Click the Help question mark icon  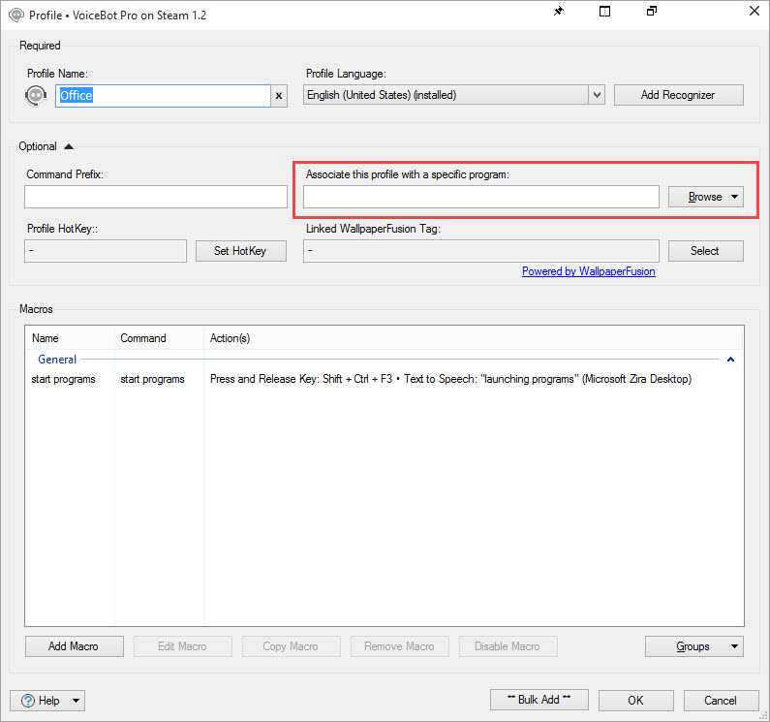coord(27,701)
